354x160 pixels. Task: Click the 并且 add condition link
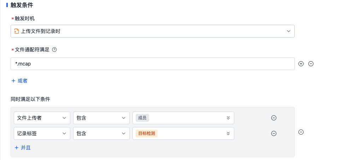pyautogui.click(x=23, y=148)
